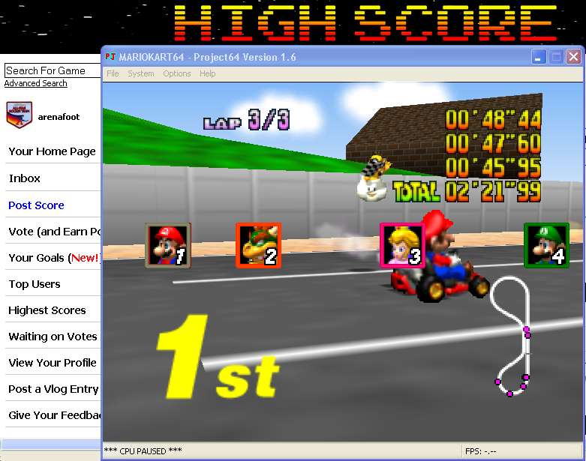Open the Inbox link

click(24, 178)
